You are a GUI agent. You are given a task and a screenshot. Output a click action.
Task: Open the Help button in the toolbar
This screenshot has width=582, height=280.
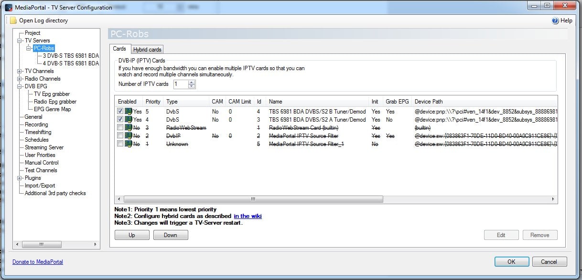pos(562,21)
